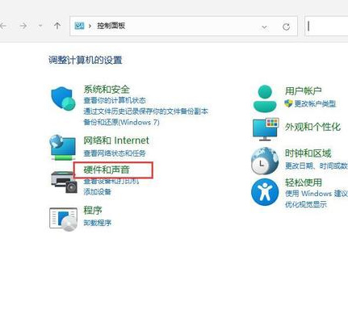This screenshot has width=348, height=310.
Task: Click the Programs disc icon
Action: (x=63, y=219)
